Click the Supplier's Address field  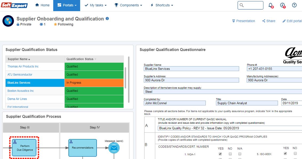191,80
